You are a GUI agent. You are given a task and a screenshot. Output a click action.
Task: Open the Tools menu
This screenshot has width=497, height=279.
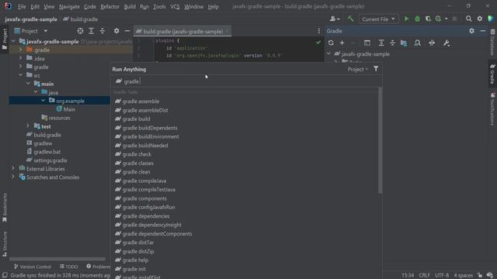click(159, 6)
